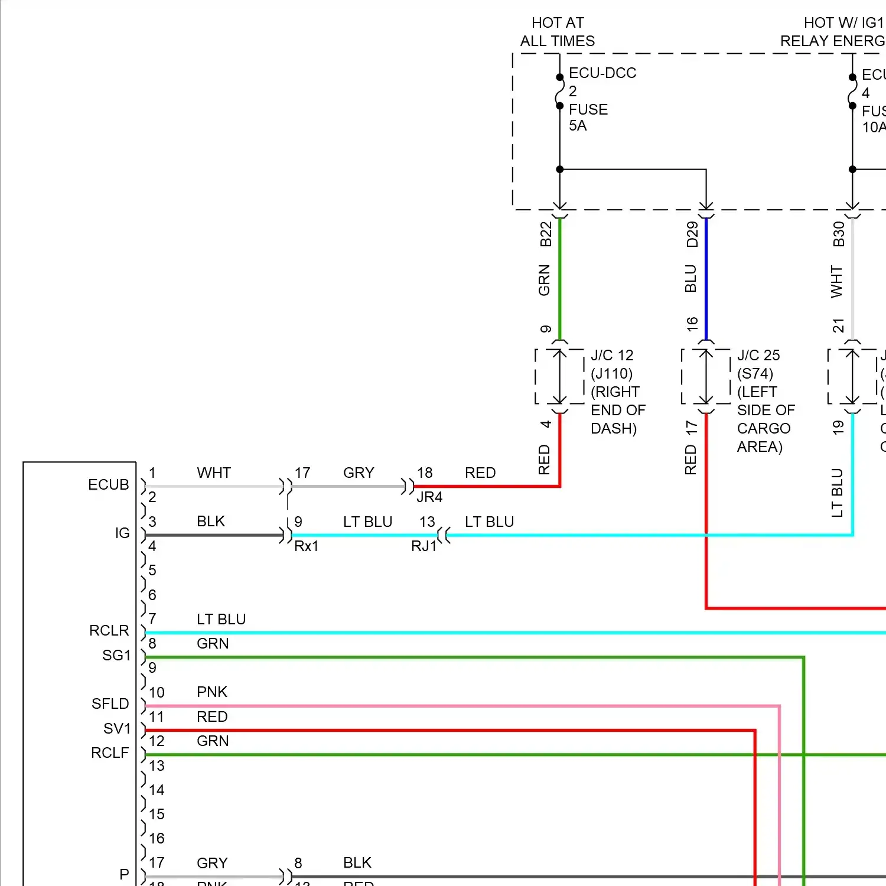Click the Rx1 connector label
The image size is (886, 886).
click(x=307, y=546)
